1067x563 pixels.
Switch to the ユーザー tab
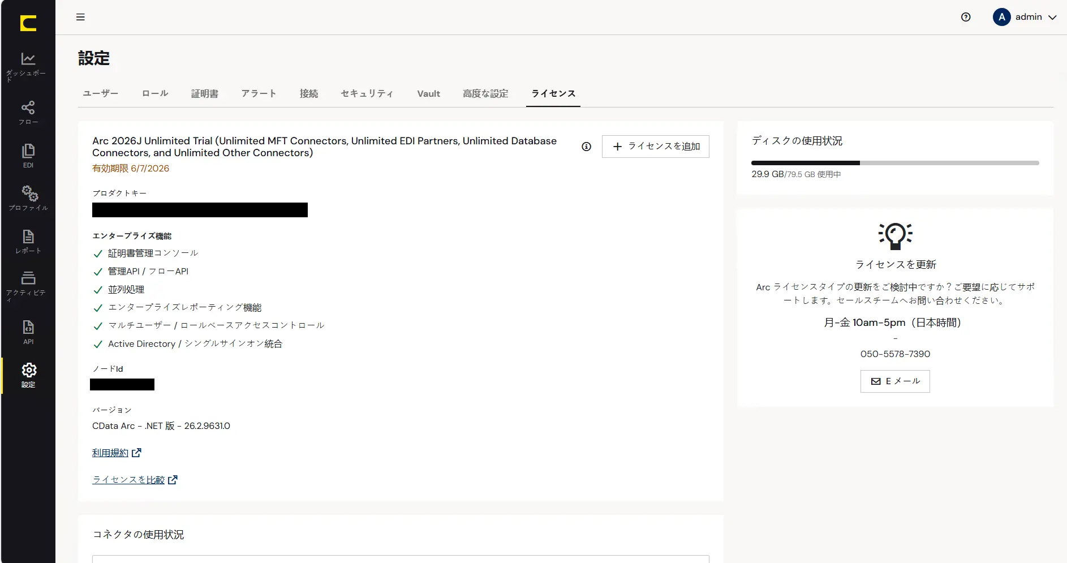[101, 93]
